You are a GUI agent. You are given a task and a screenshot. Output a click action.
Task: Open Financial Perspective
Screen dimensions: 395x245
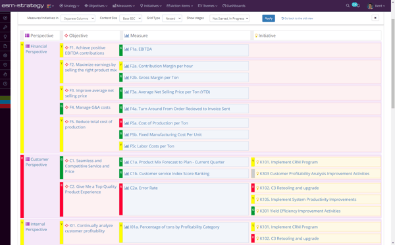36,49
